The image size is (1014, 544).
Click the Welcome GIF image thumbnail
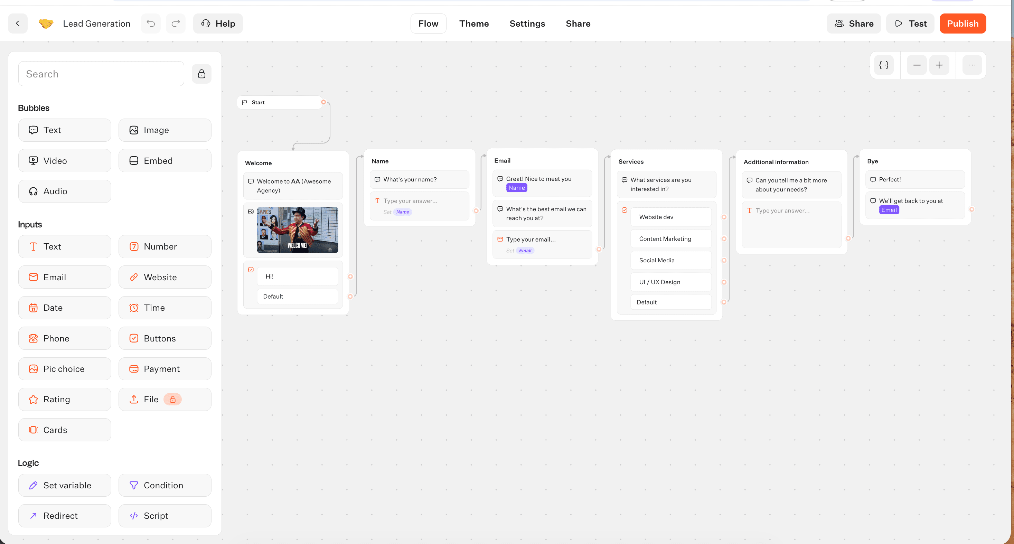pos(298,230)
